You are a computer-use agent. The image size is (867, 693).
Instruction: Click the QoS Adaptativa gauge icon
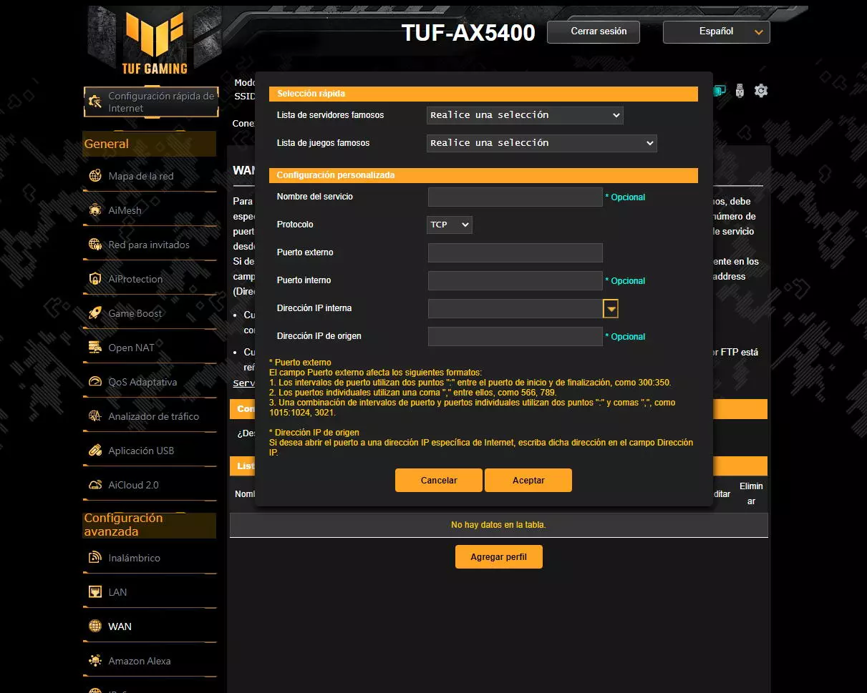95,382
